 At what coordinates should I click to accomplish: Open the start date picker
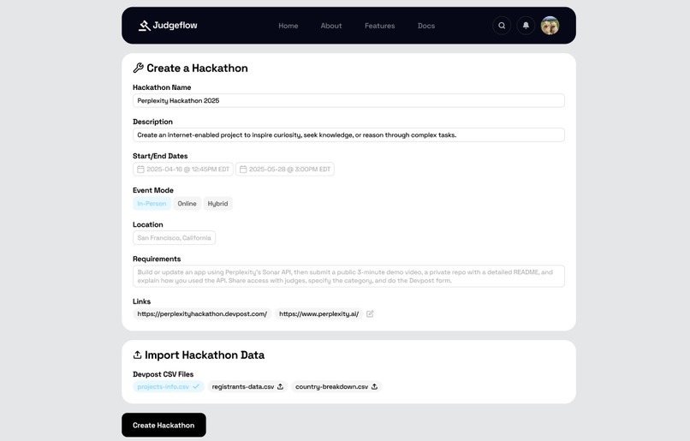point(183,169)
